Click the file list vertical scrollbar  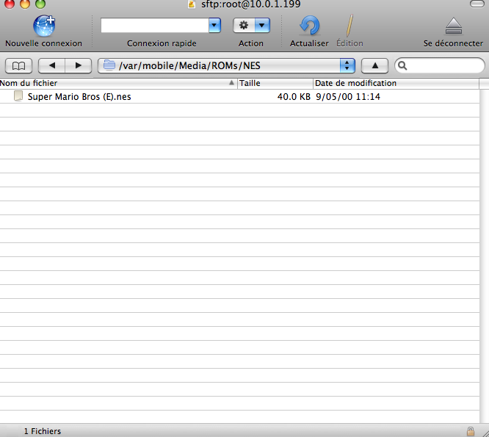click(485, 256)
